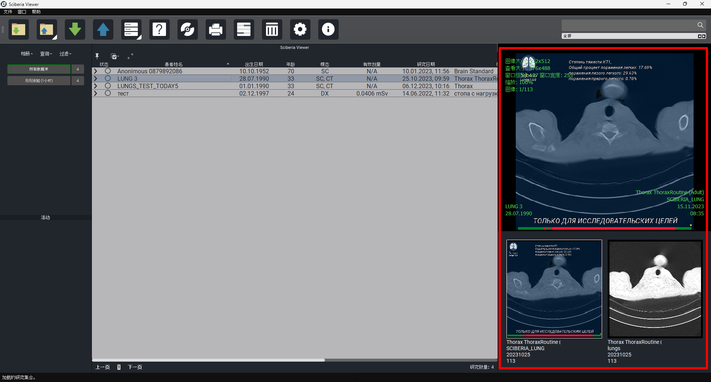Click the current page number box
Image resolution: width=711 pixels, height=382 pixels.
(119, 367)
